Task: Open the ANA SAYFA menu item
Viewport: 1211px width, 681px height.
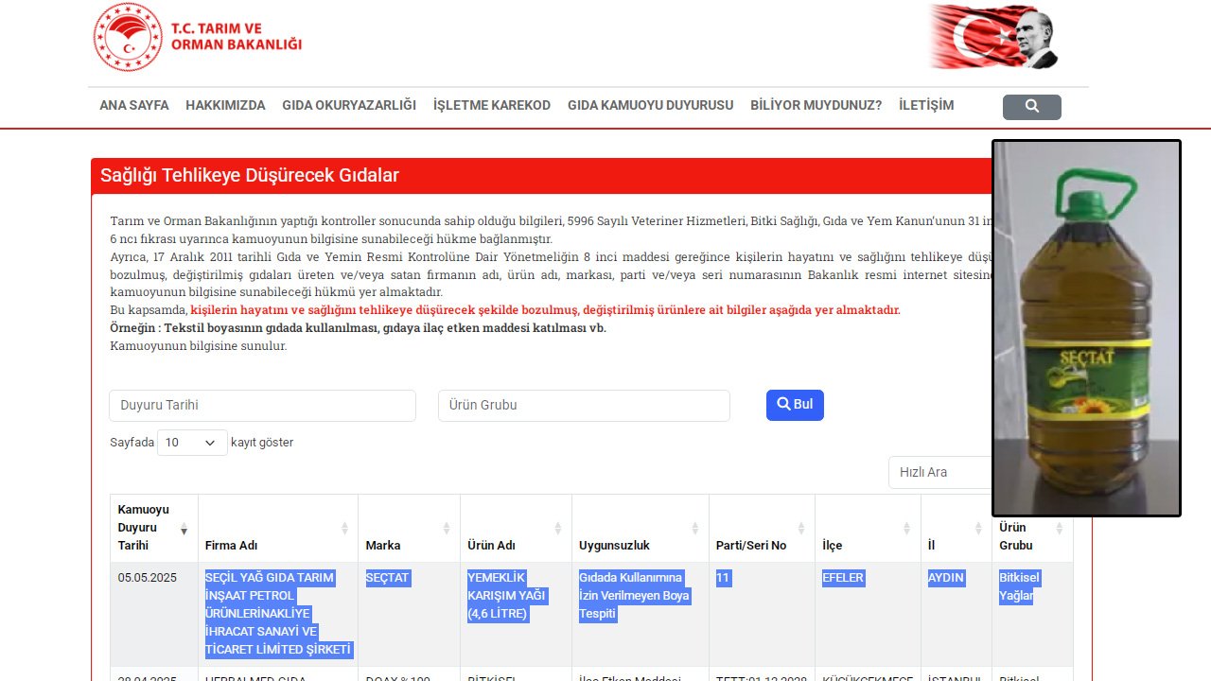Action: (x=134, y=105)
